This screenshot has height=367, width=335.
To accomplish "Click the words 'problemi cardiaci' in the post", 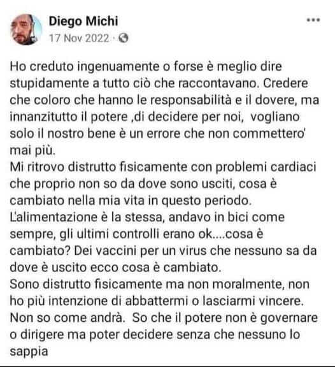I will point(266,167).
